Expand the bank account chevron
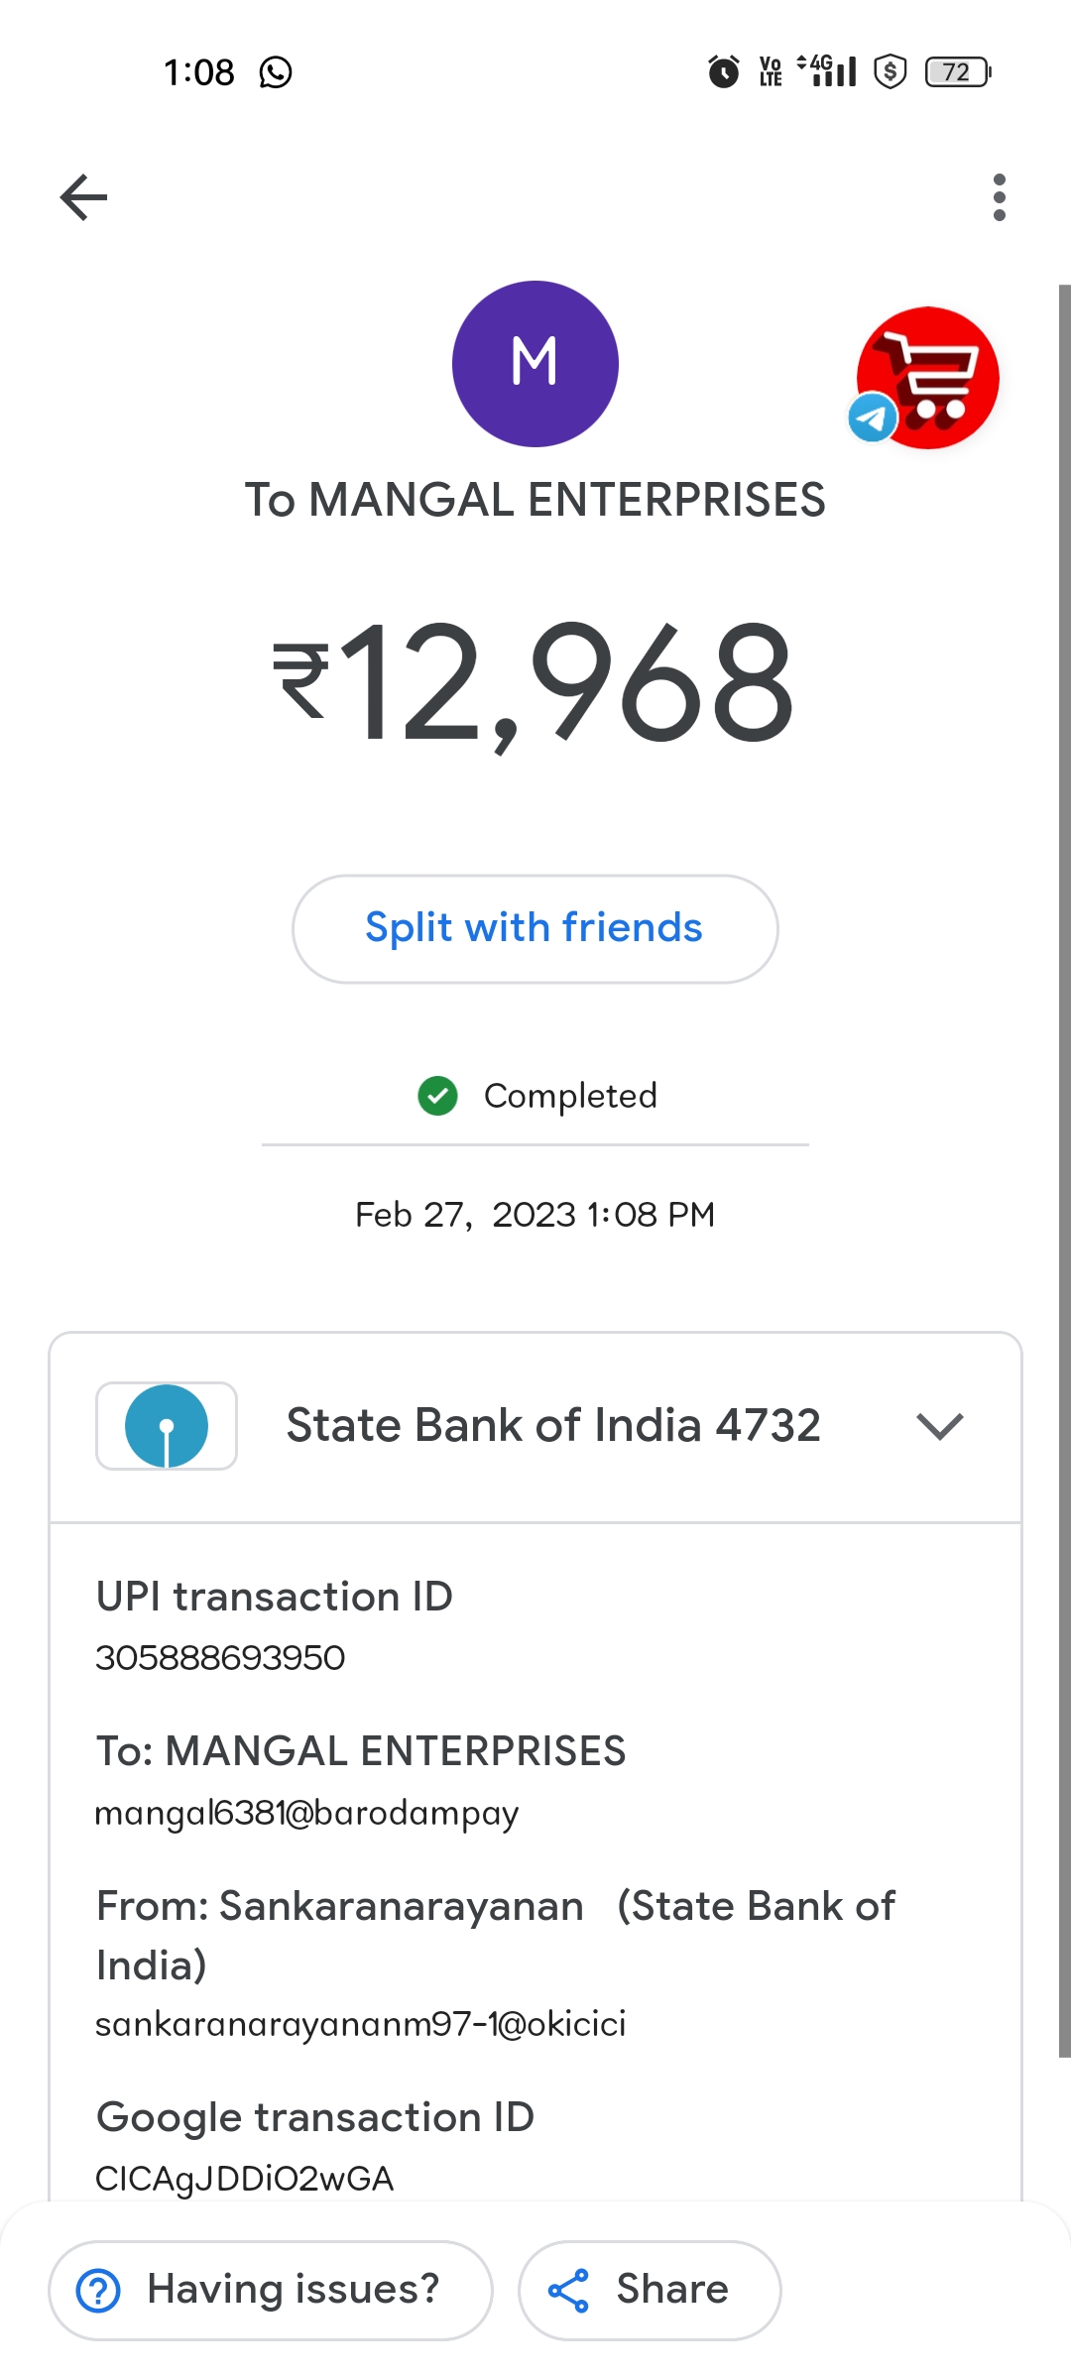 click(940, 1426)
